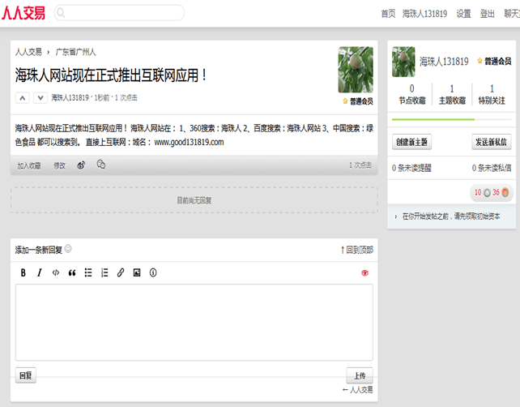
Task: Share the post to Weibo
Action: click(x=81, y=165)
